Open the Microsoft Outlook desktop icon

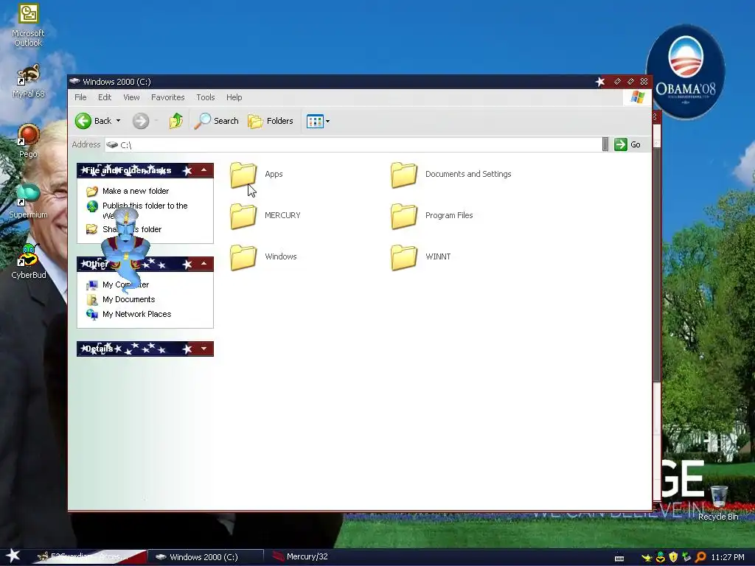28,25
